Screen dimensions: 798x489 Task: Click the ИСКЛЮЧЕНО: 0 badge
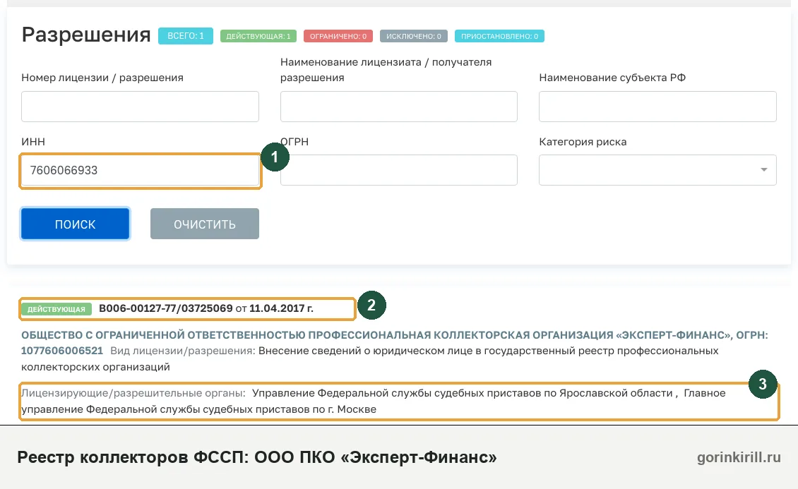[x=414, y=36]
